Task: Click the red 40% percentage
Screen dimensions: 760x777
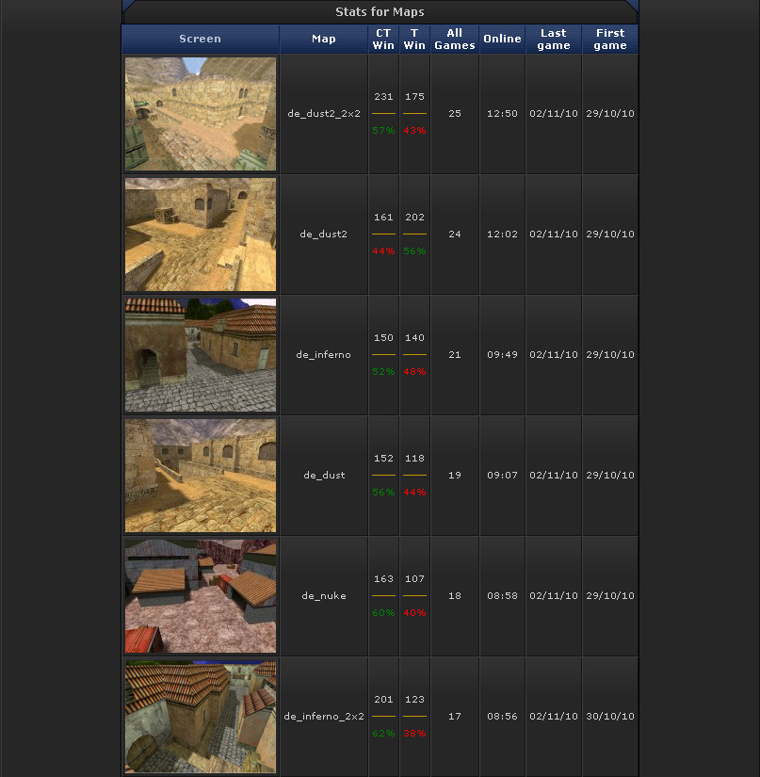Action: [414, 613]
